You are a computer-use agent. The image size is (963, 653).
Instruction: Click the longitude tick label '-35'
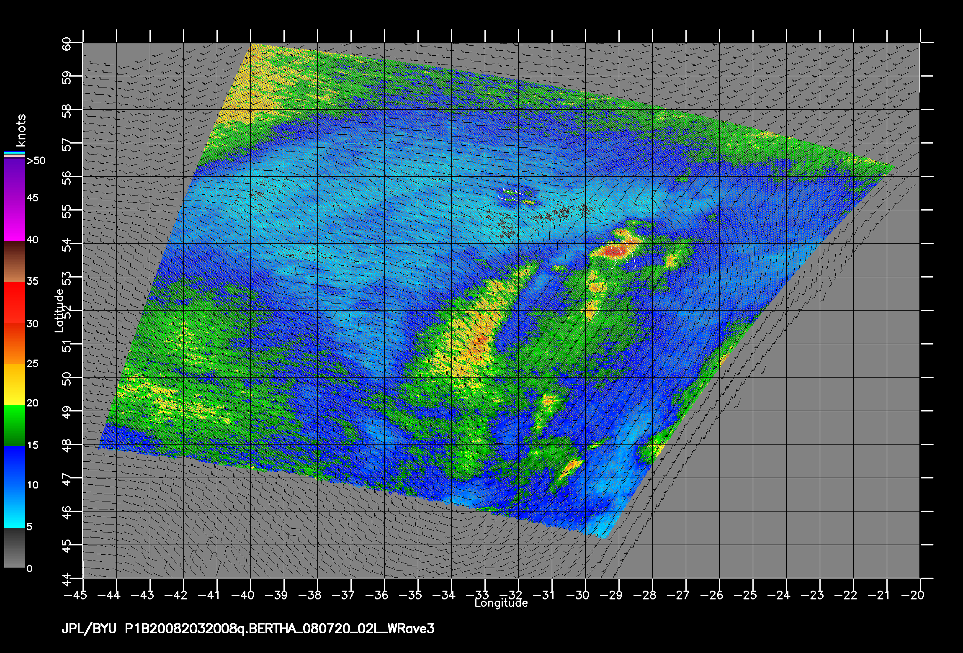point(410,595)
